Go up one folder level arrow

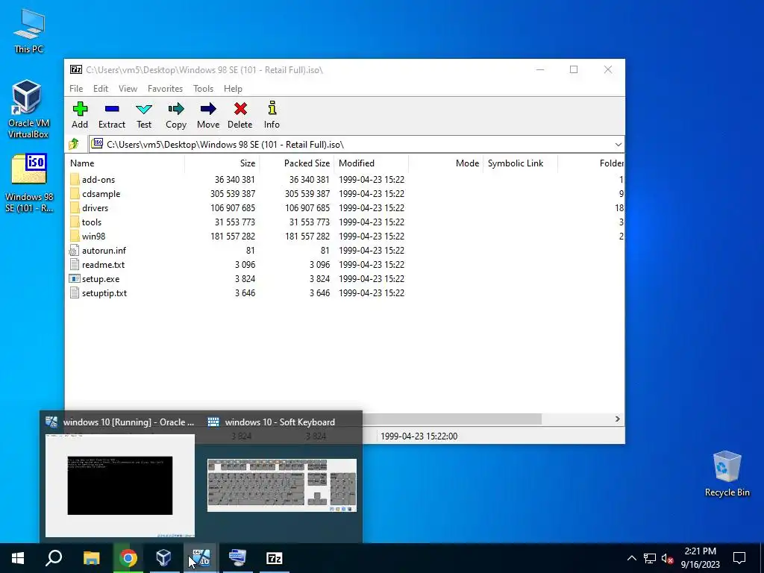[x=74, y=144]
